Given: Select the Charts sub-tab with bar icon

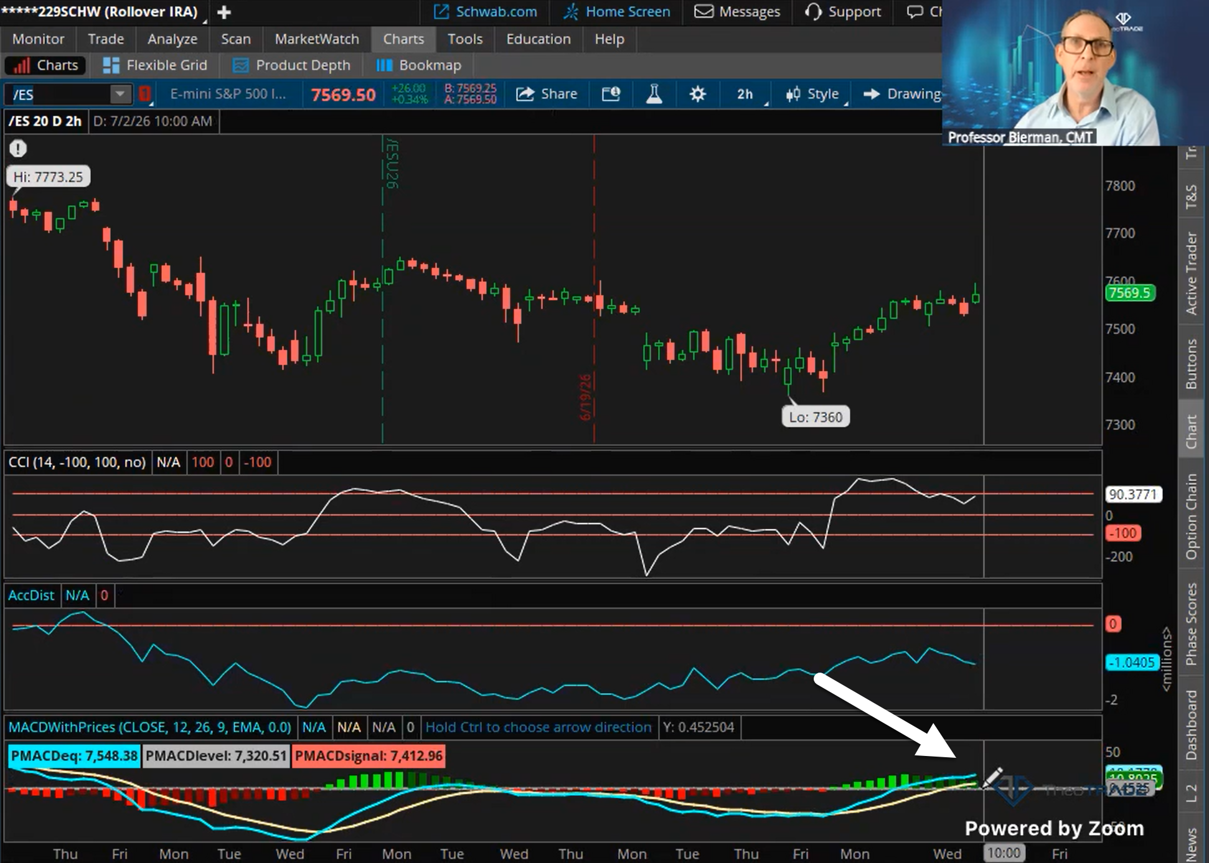Looking at the screenshot, I should [46, 65].
